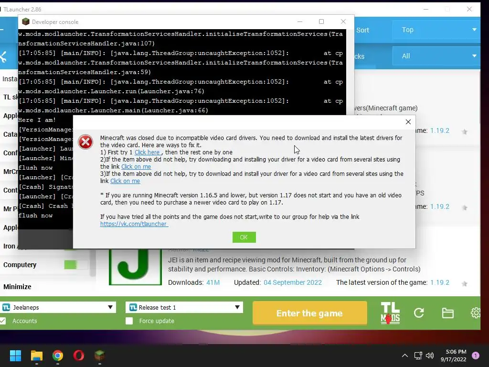
Task: Maximize the Developer console window
Action: coord(321,22)
